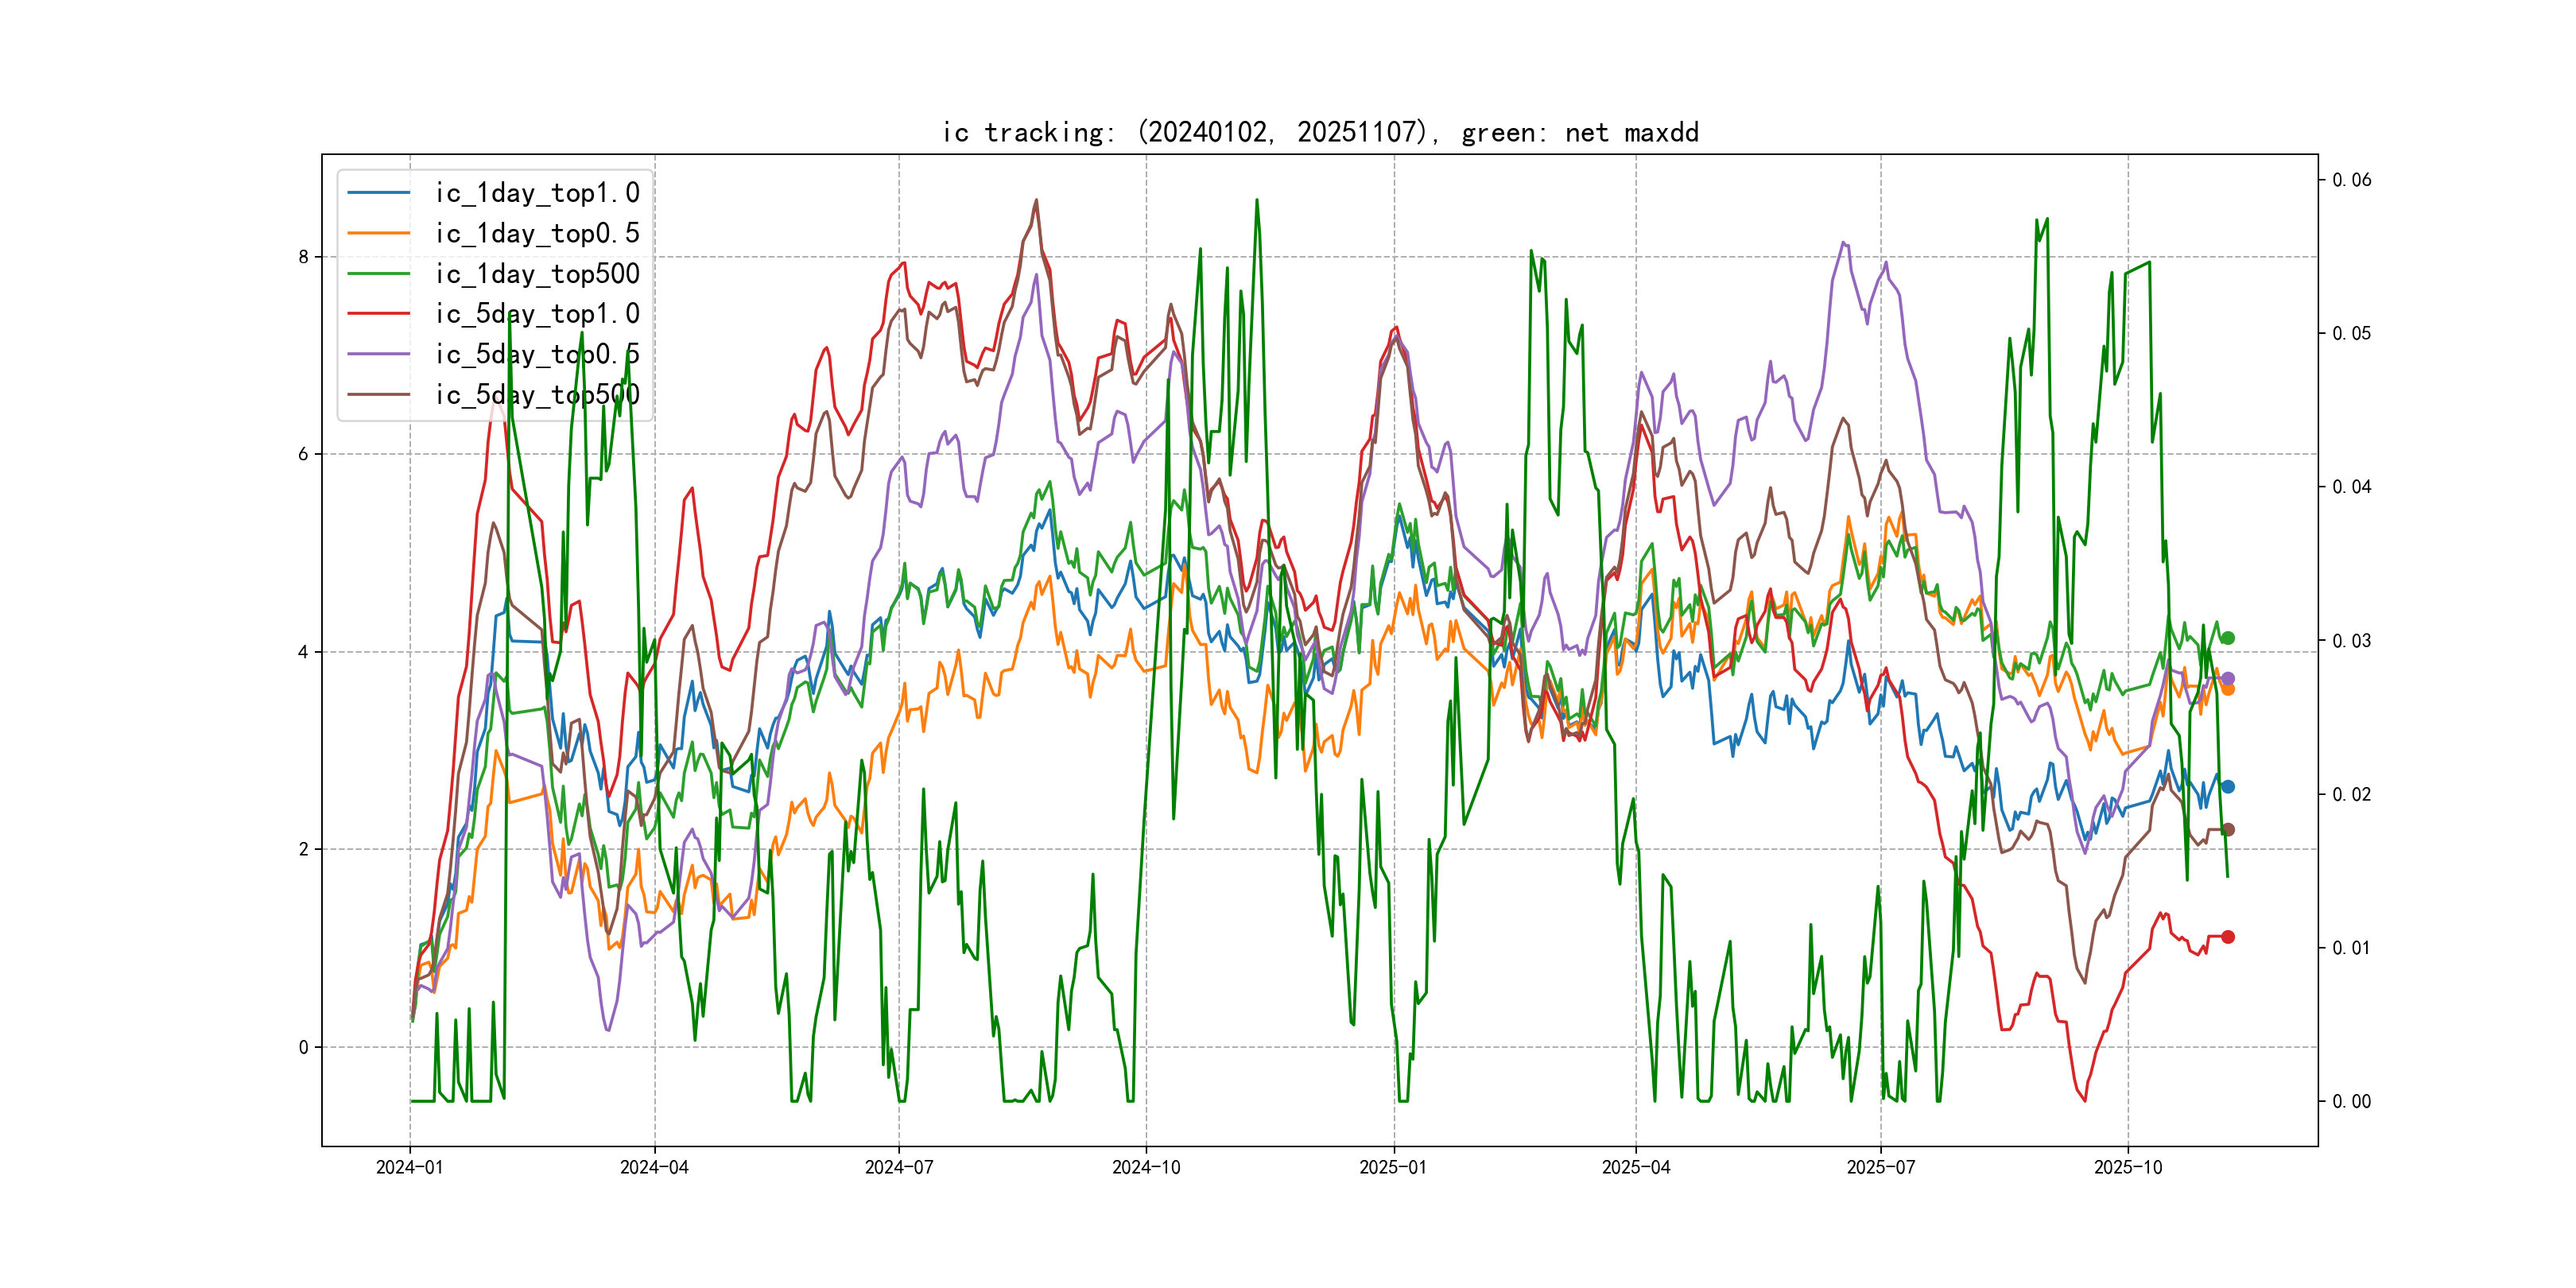
Task: Click the 0.06 right axis label
Action: click(x=2351, y=180)
